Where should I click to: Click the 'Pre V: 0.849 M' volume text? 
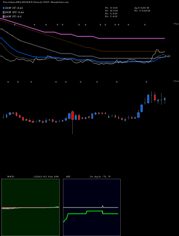[x=142, y=11]
